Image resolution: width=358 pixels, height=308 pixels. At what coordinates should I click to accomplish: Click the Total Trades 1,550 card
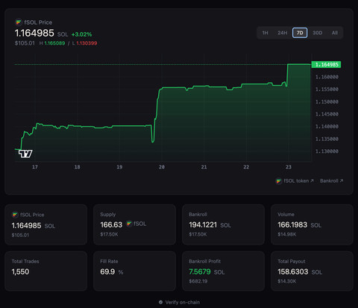click(x=46, y=271)
